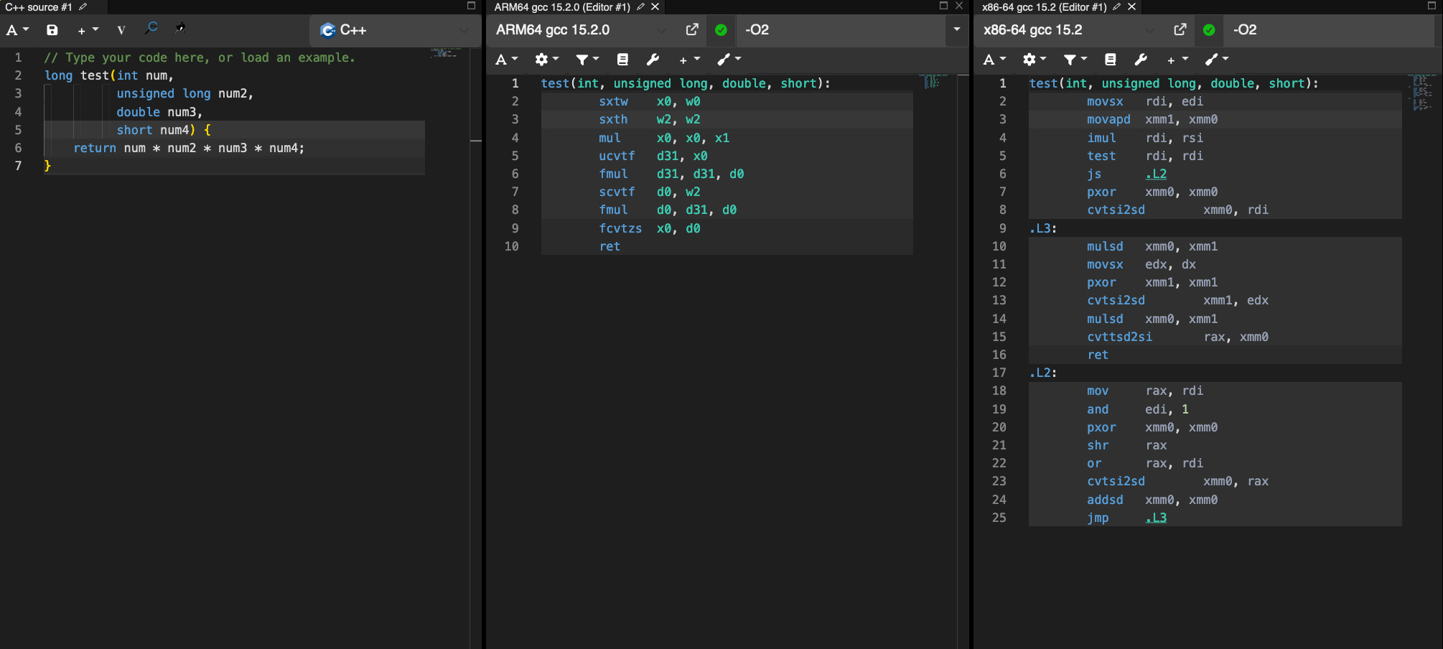Expand ARM64 compiler options dropdown arrow
This screenshot has width=1443, height=649.
tap(957, 30)
